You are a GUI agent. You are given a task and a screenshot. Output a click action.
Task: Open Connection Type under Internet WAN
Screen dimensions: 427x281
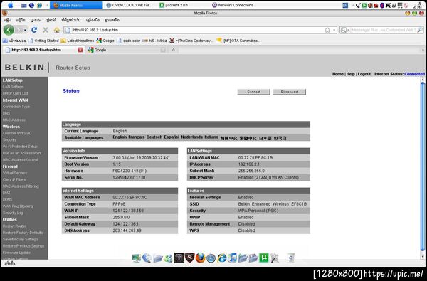coord(16,107)
